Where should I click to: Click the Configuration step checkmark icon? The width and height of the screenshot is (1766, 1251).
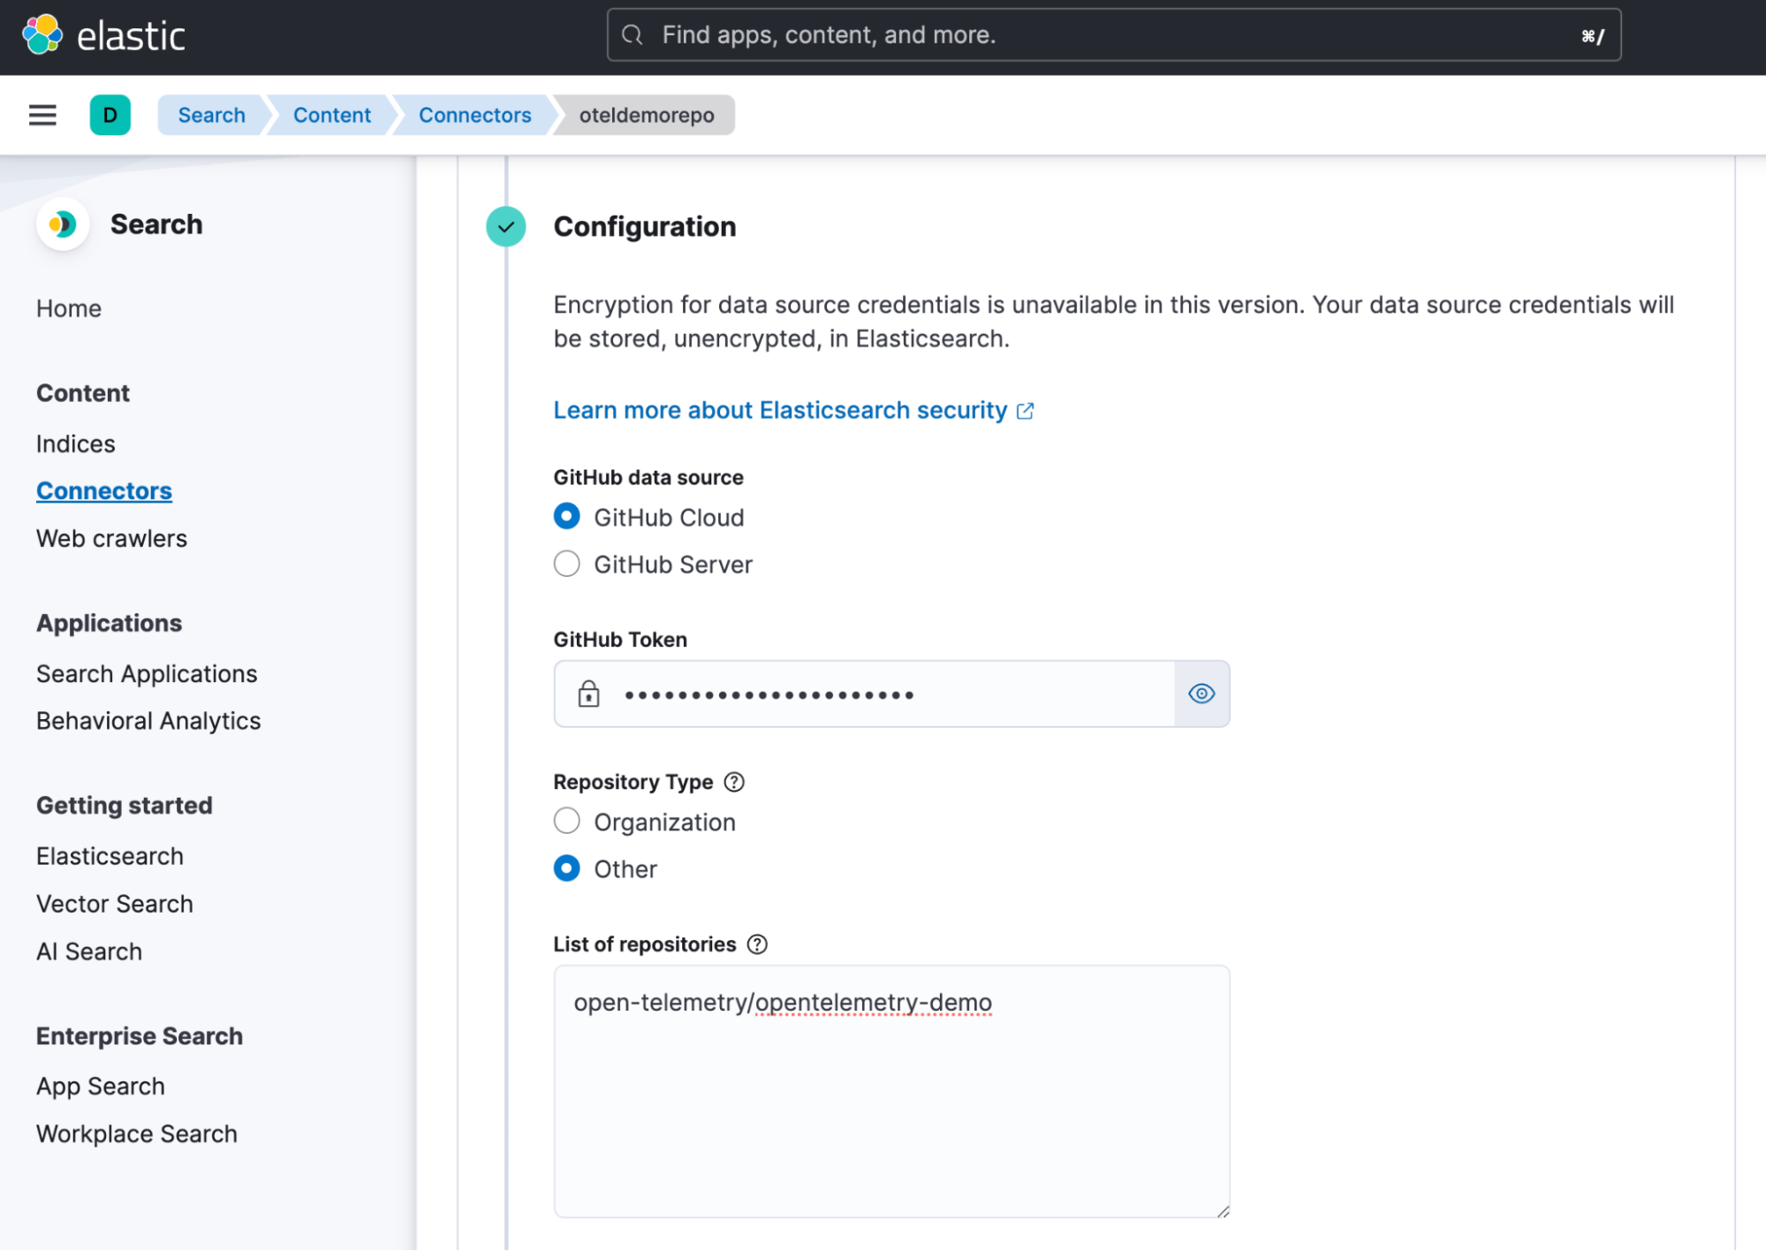tap(506, 227)
